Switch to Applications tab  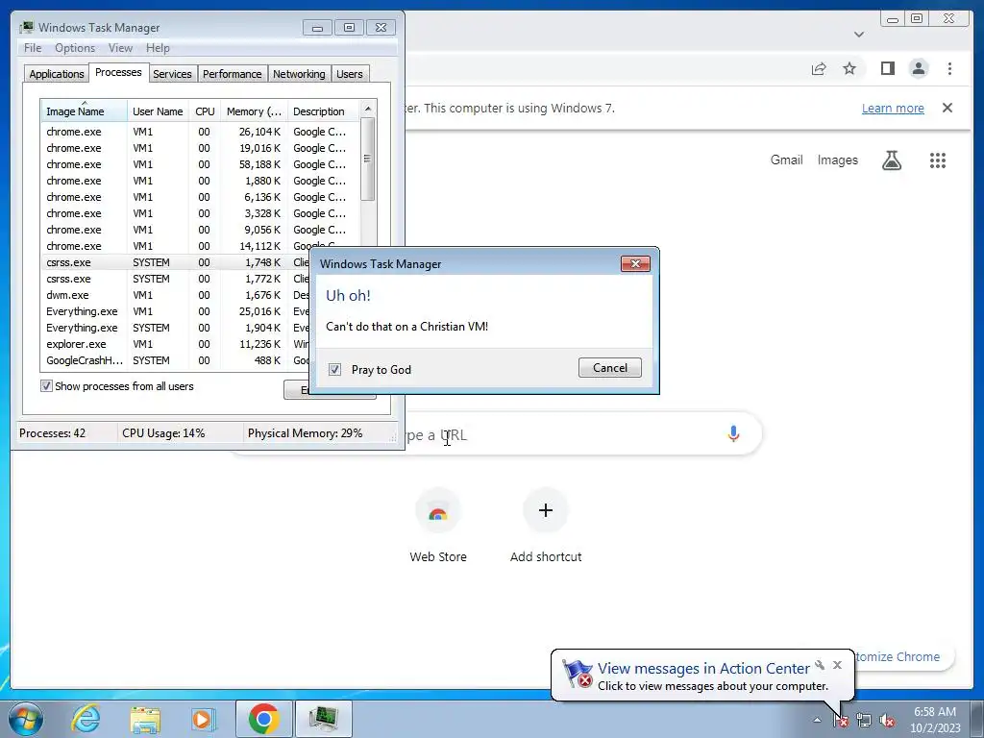point(57,74)
